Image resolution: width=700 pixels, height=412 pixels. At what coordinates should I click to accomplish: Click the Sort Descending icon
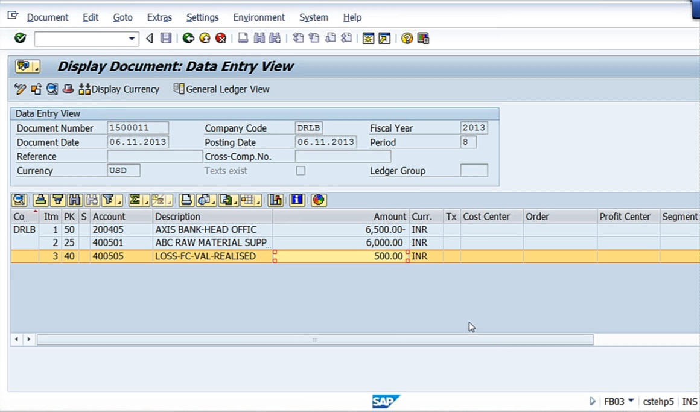57,200
